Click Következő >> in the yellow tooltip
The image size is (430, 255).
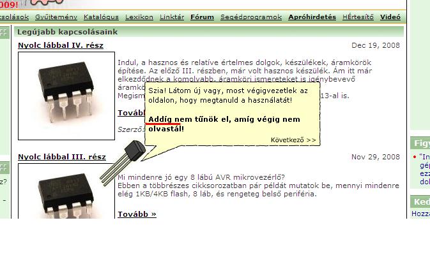click(x=293, y=140)
